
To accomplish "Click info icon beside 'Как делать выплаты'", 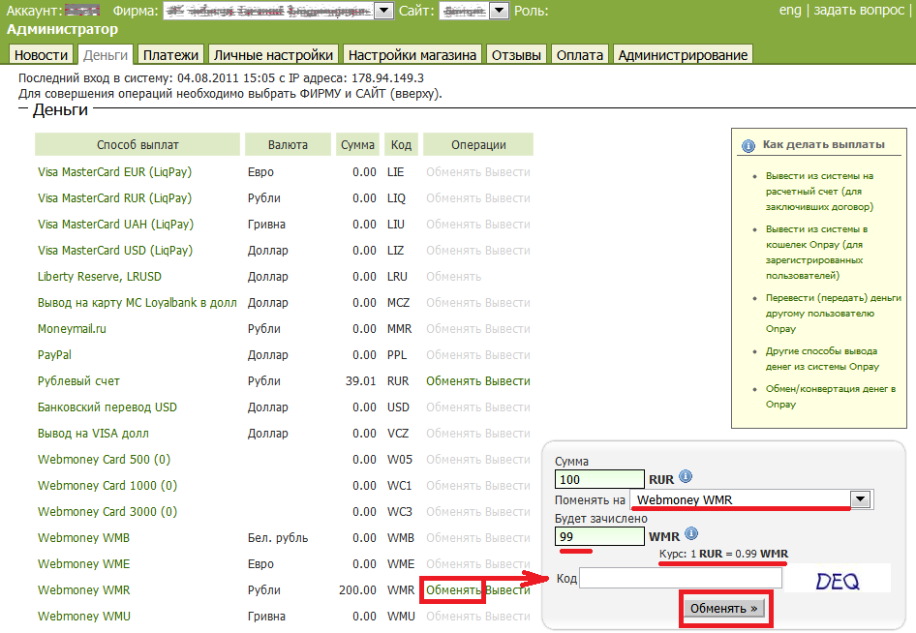I will (748, 145).
